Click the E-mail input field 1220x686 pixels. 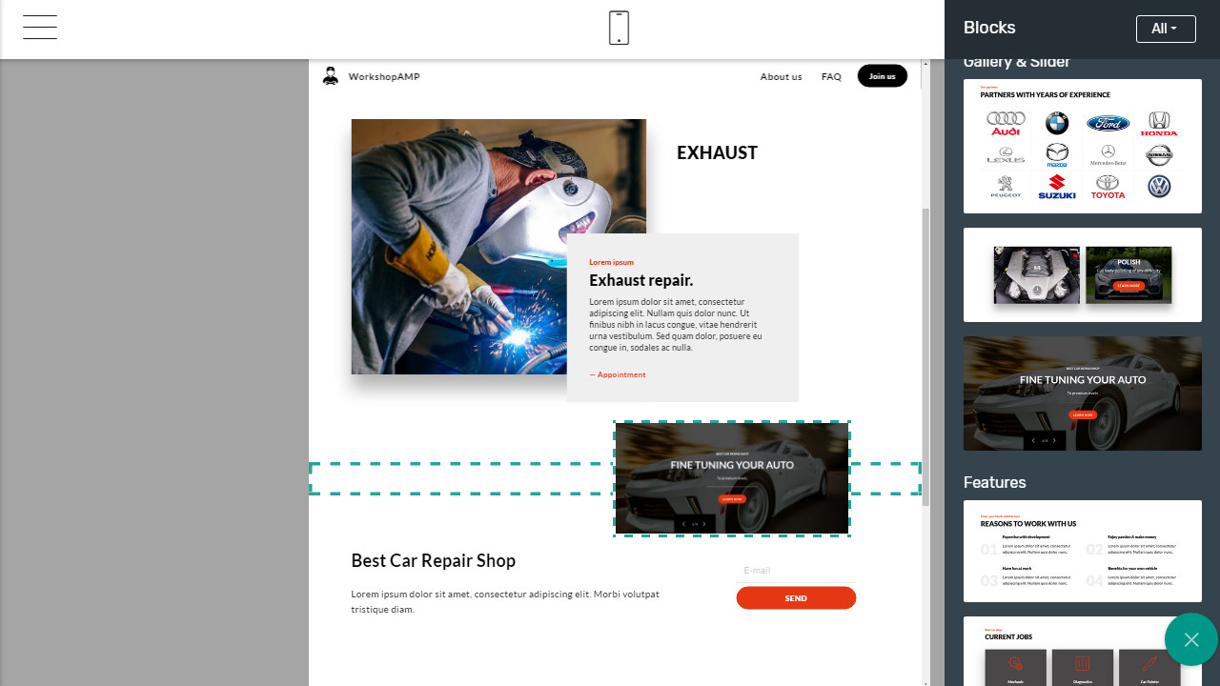796,571
